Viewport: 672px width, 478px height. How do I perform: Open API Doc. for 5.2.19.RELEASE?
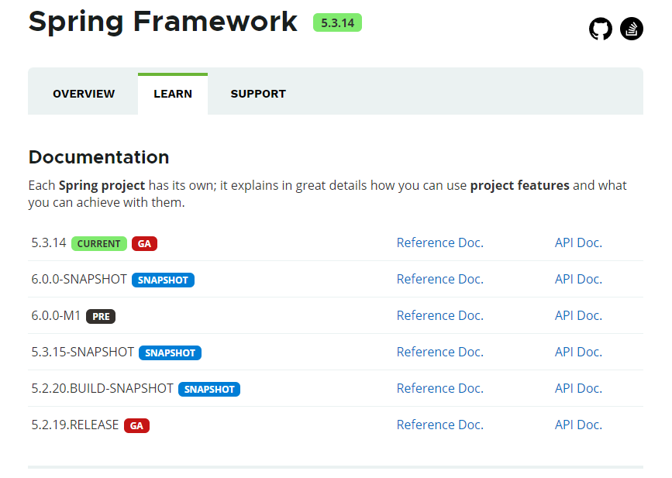[578, 425]
